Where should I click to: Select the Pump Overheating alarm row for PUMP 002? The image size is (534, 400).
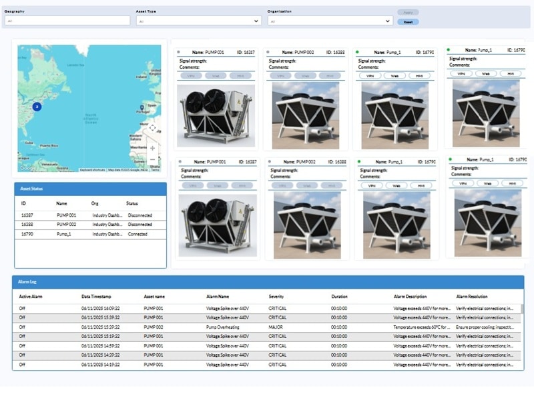(267, 327)
